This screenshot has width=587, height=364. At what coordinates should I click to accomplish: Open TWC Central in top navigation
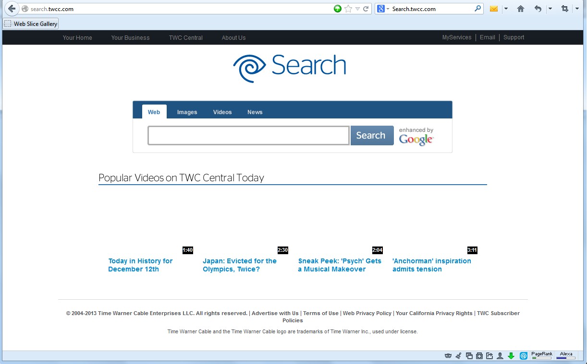pos(186,37)
